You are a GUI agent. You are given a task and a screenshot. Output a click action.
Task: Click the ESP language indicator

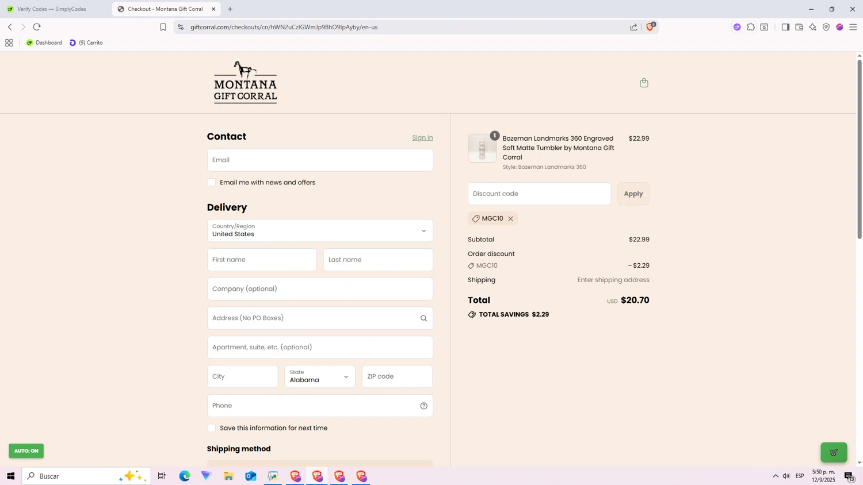click(x=800, y=476)
